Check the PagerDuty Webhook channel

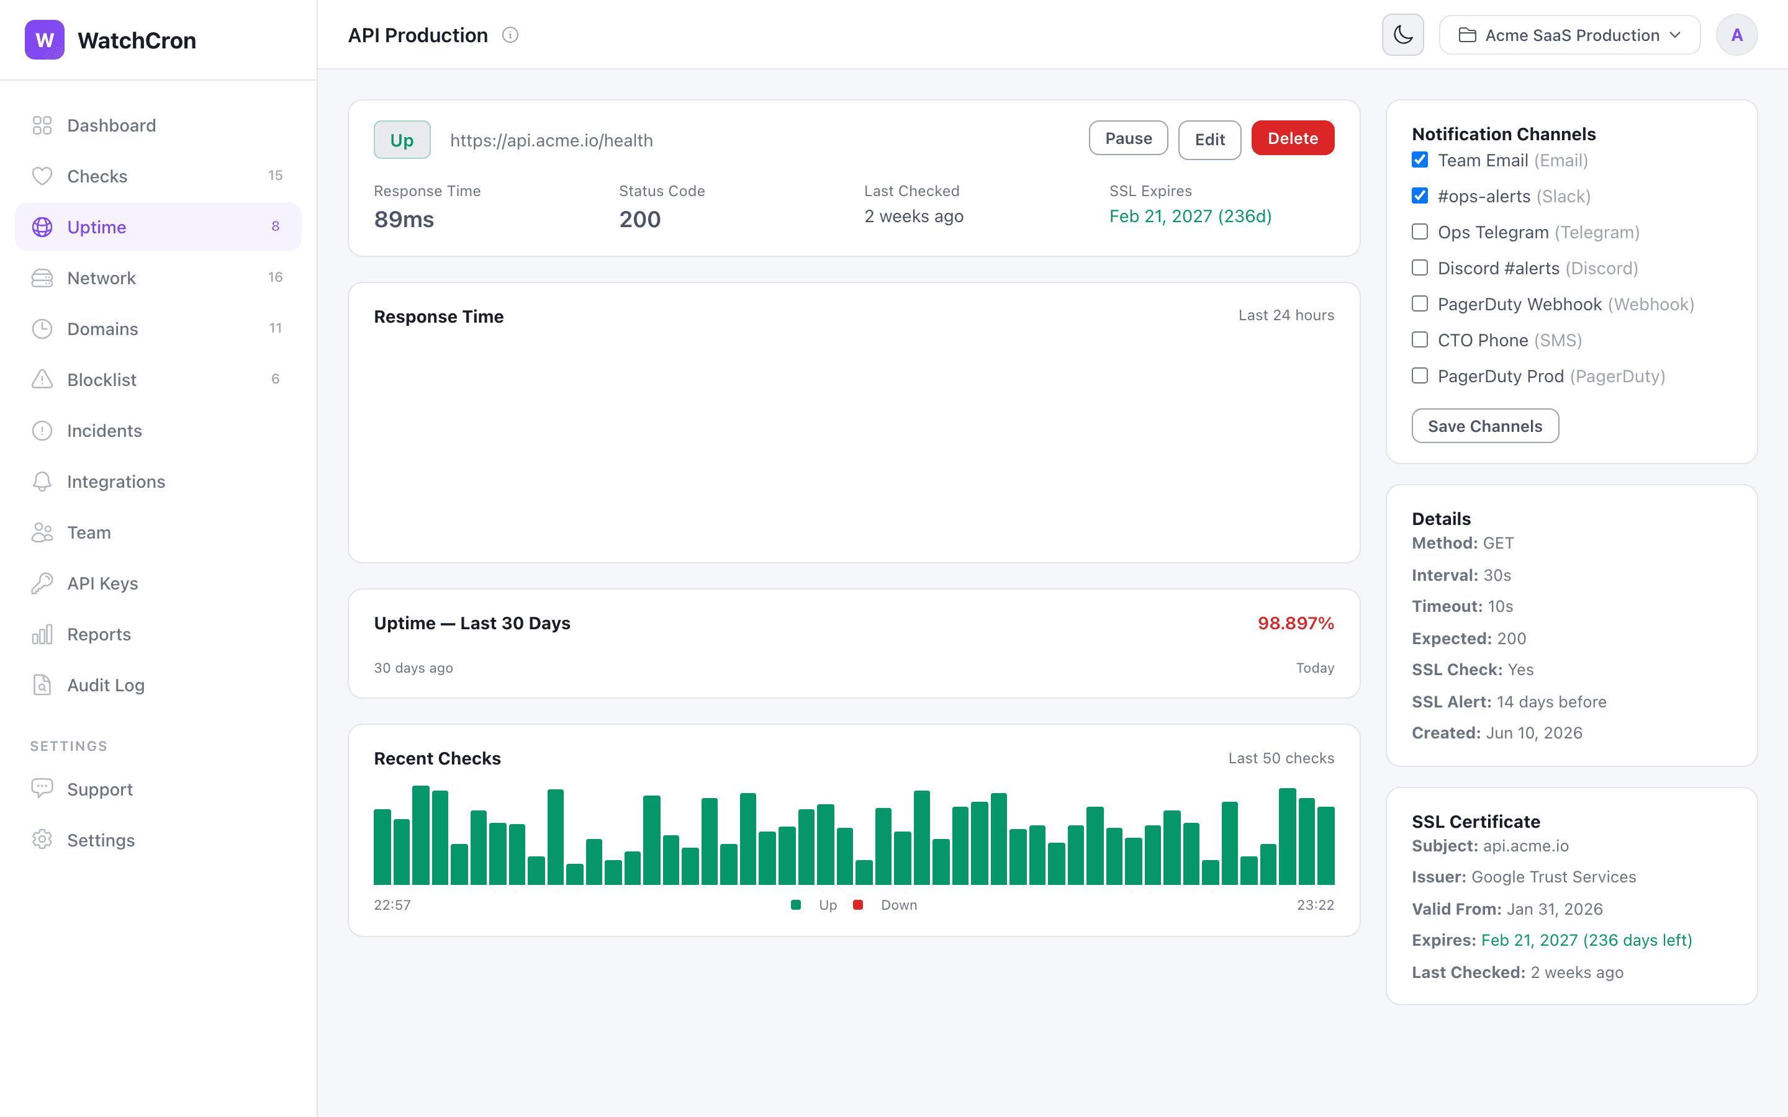coord(1419,303)
